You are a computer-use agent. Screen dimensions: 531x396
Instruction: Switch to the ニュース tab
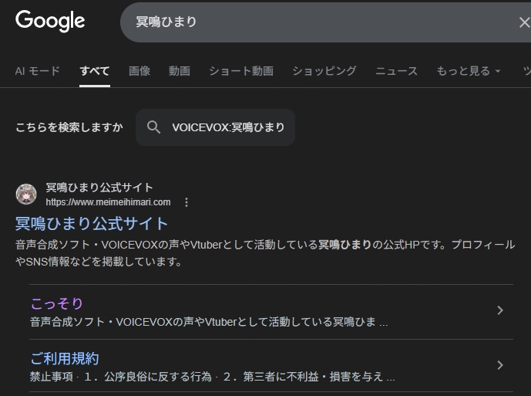pos(396,71)
